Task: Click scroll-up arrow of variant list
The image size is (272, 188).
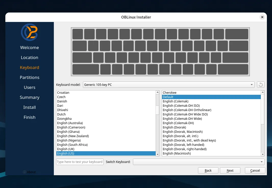Action: 263,92
